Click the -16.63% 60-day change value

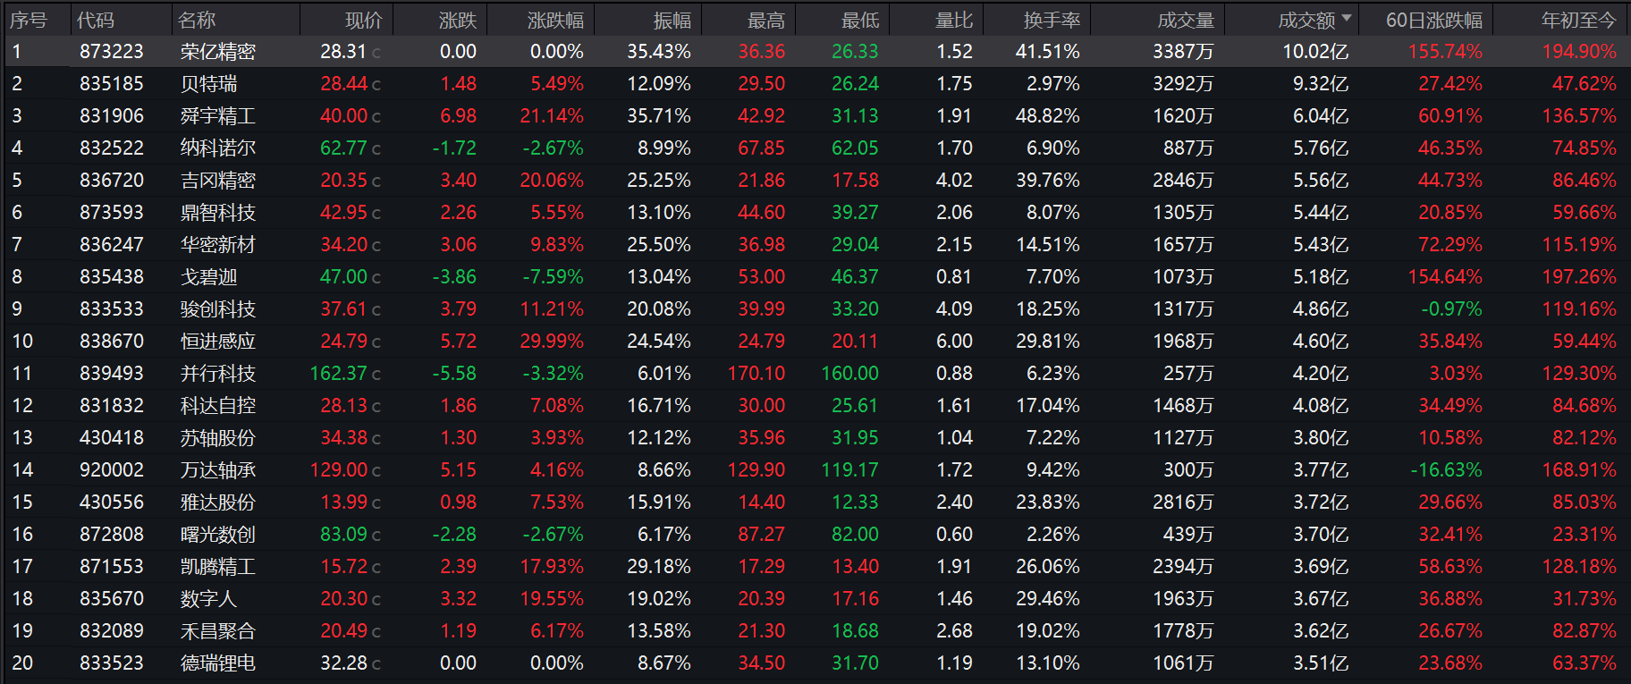(1447, 470)
